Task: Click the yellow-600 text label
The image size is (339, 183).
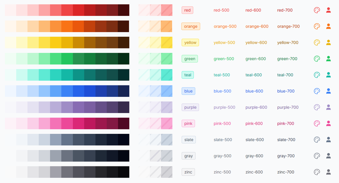Action: [x=256, y=42]
